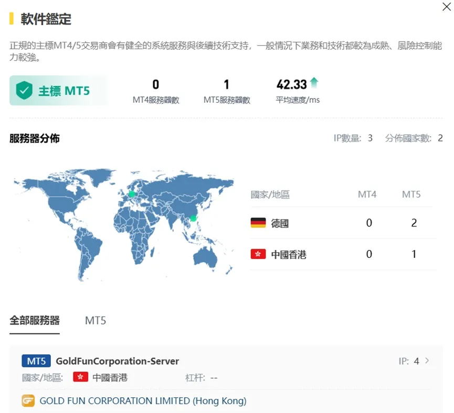Expand the GoldFunCorporation-Server IP chevron
The width and height of the screenshot is (454, 413).
pyautogui.click(x=427, y=361)
